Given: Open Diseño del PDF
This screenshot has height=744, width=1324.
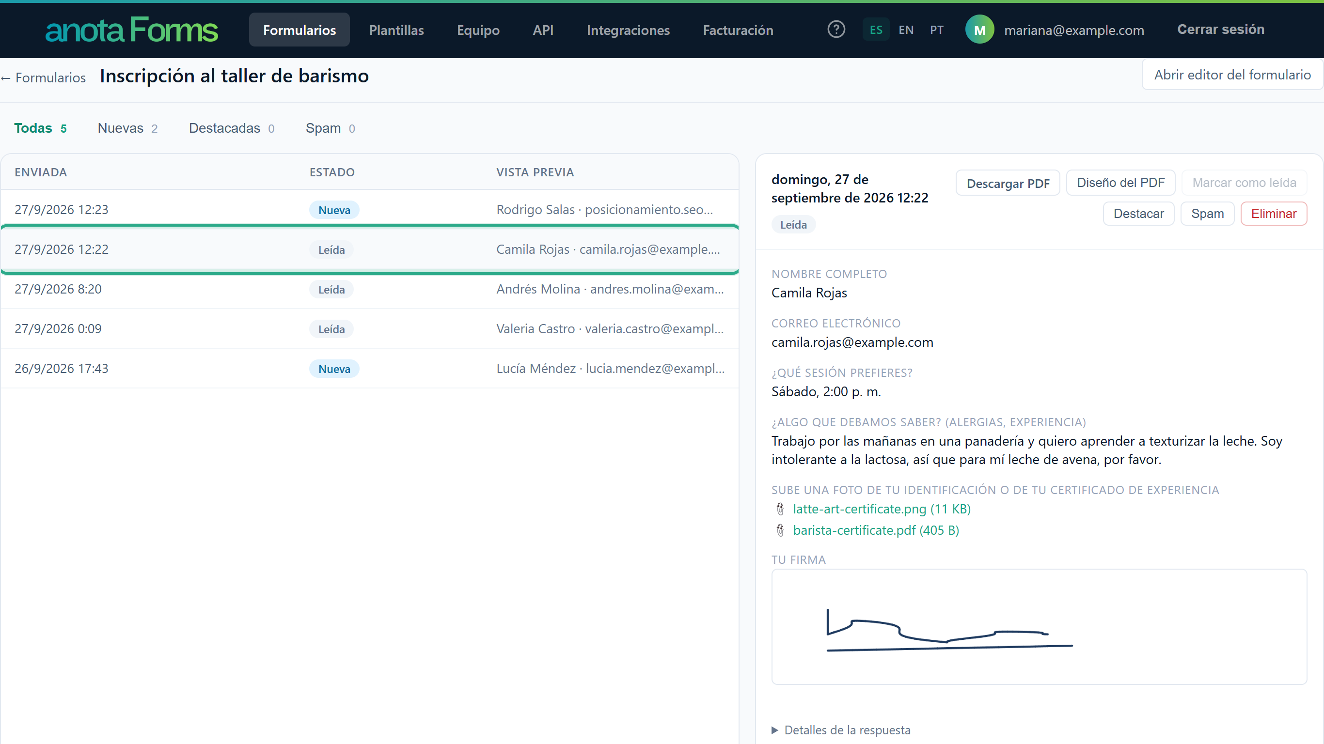Looking at the screenshot, I should [x=1120, y=183].
